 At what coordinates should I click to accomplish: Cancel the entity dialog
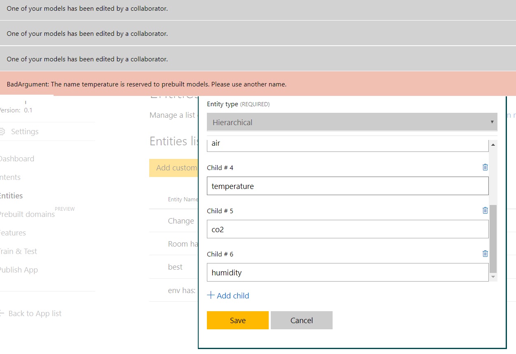tap(302, 320)
